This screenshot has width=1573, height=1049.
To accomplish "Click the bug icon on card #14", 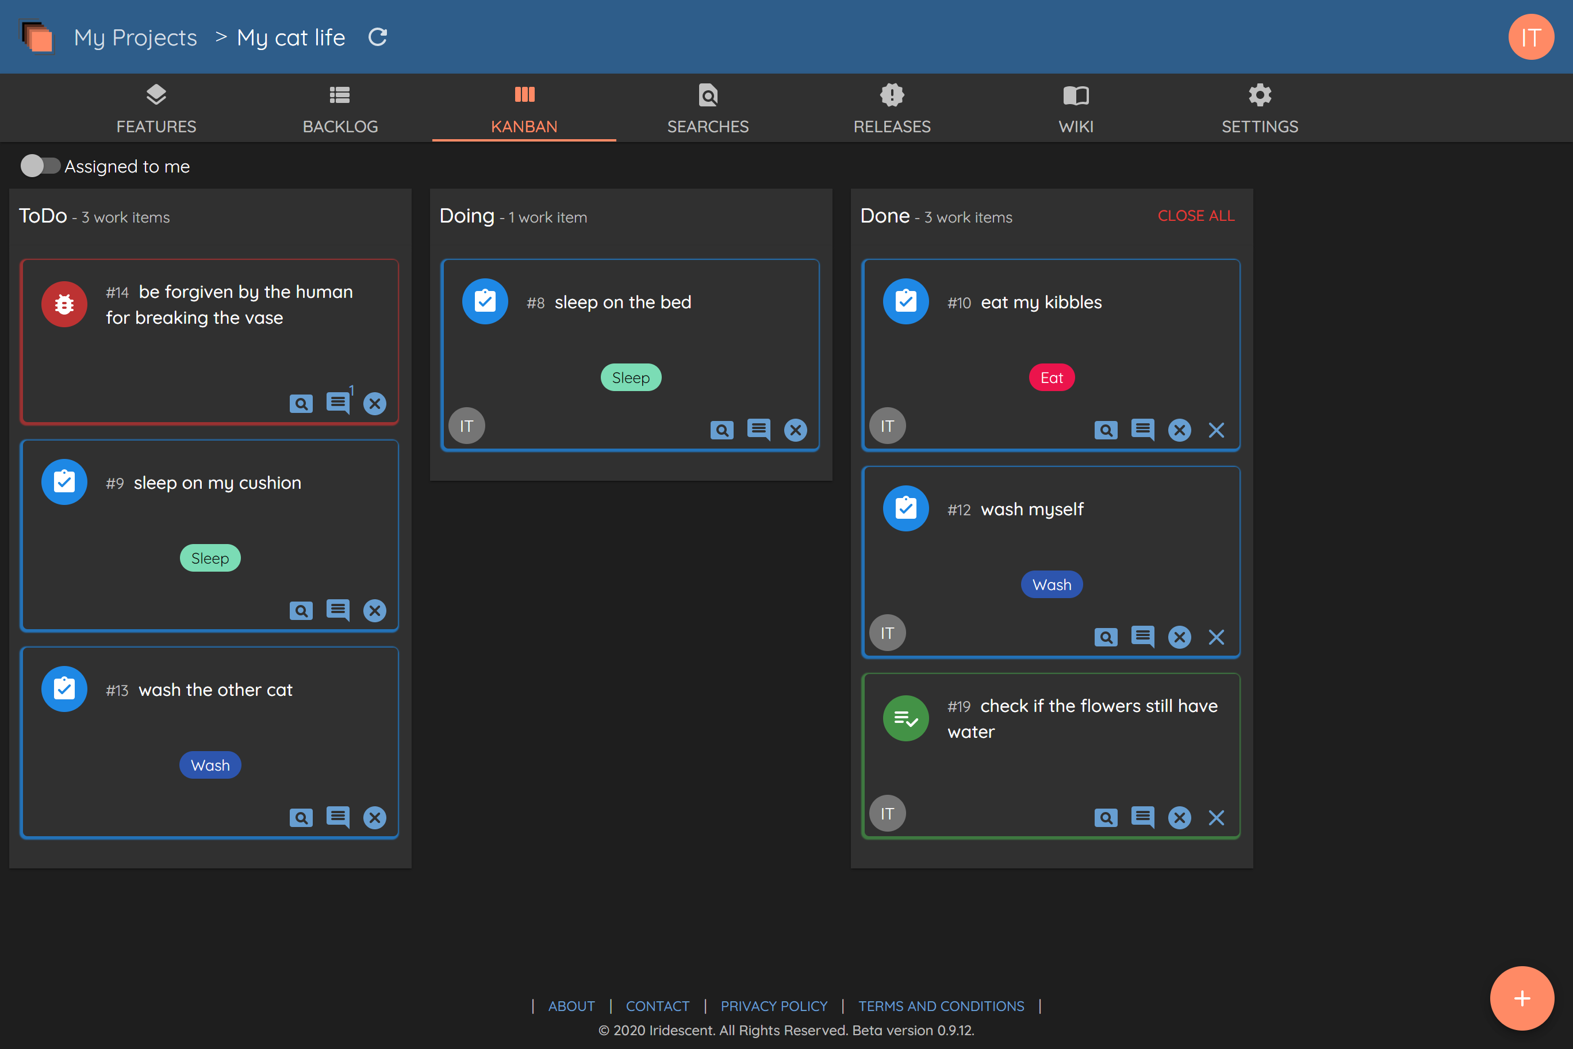I will tap(64, 304).
